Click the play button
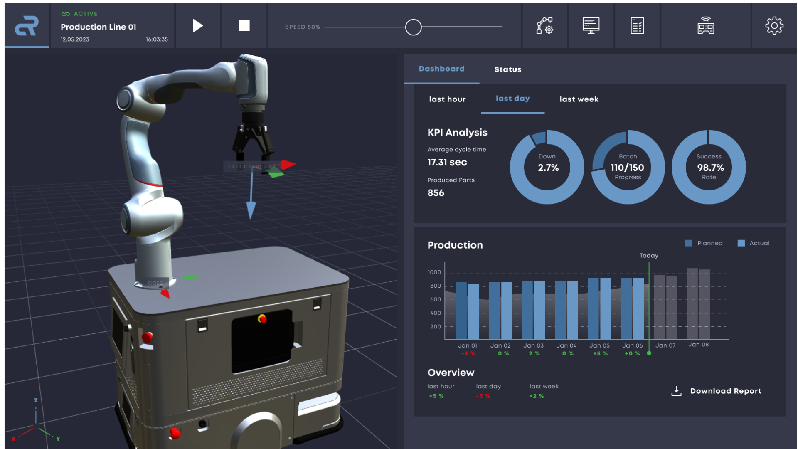Screen dimensions: 798x449 click(198, 26)
